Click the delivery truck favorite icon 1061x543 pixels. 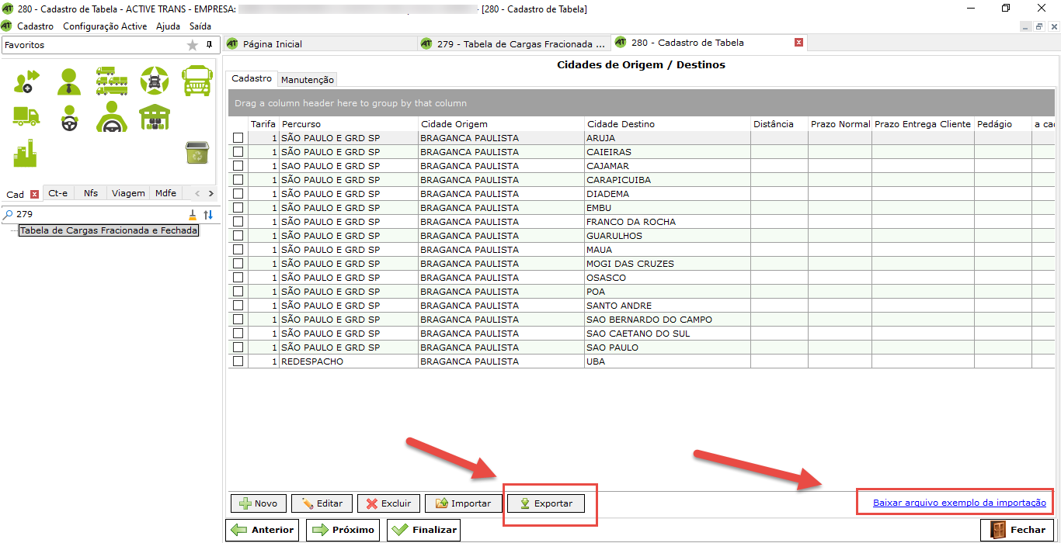(25, 116)
